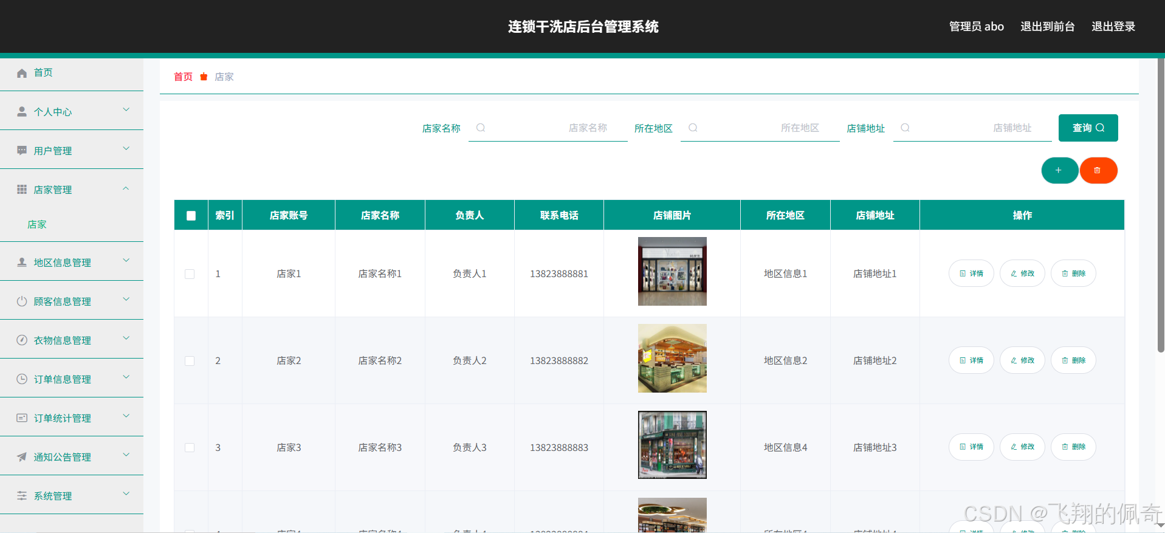This screenshot has height=533, width=1165.
Task: Click the search icon in 店铺地址 field
Action: pyautogui.click(x=905, y=128)
